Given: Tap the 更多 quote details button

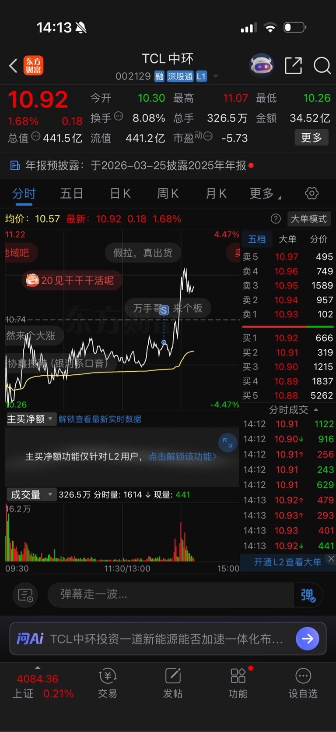Looking at the screenshot, I should [311, 138].
